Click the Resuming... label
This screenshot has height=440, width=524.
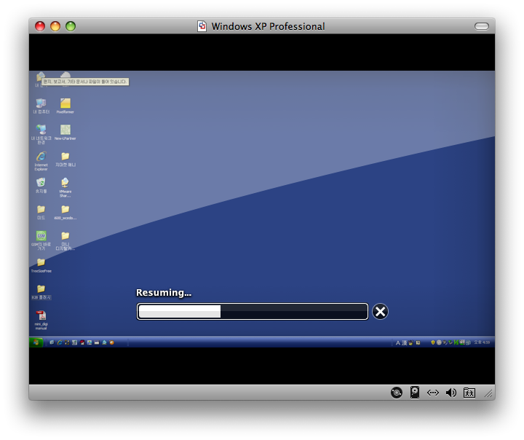tap(164, 292)
